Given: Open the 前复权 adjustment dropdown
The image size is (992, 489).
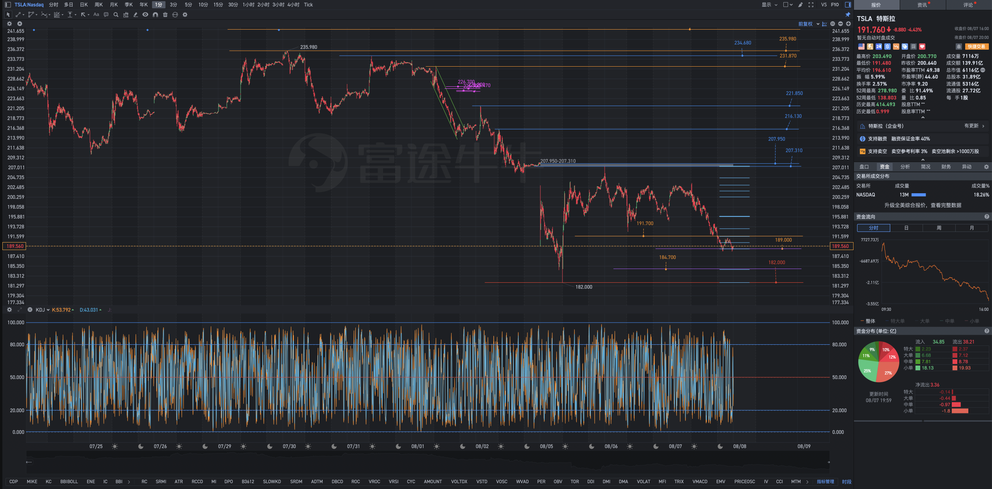Looking at the screenshot, I should 809,24.
